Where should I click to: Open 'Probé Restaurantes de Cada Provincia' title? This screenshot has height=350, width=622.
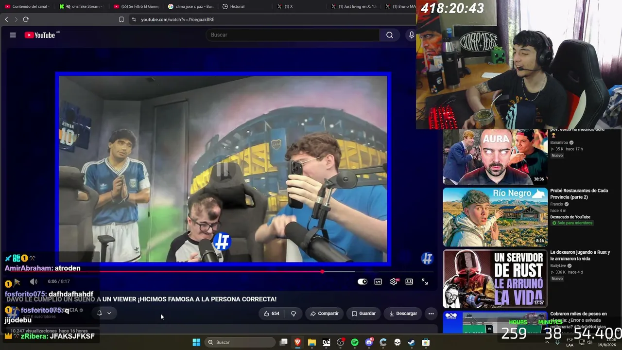(579, 194)
